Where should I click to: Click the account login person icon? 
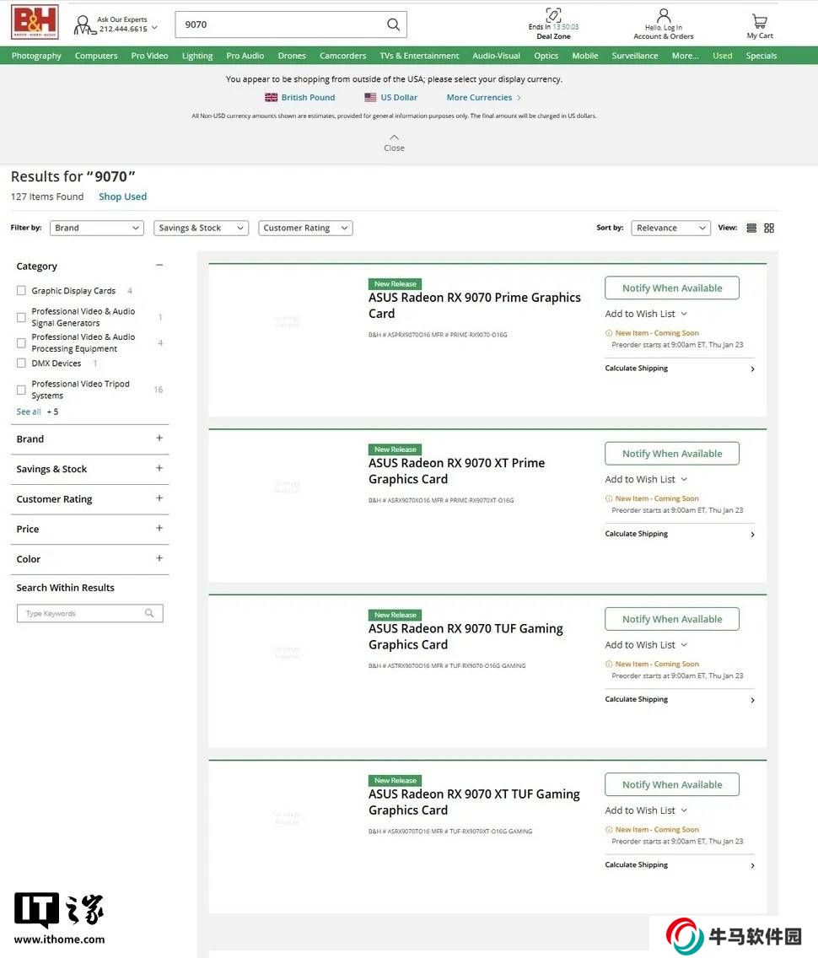click(x=664, y=16)
